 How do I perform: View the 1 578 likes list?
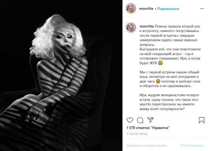pos(148,128)
